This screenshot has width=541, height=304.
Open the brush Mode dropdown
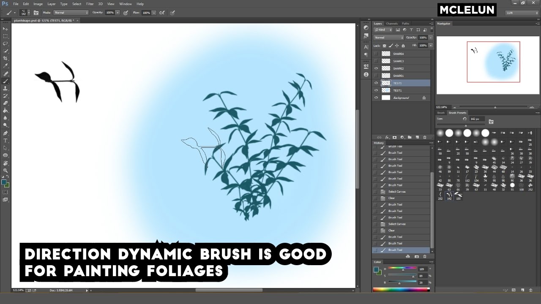coord(71,13)
